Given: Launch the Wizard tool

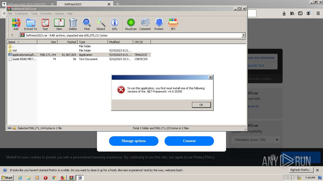Looking at the screenshot, I should 101,24.
